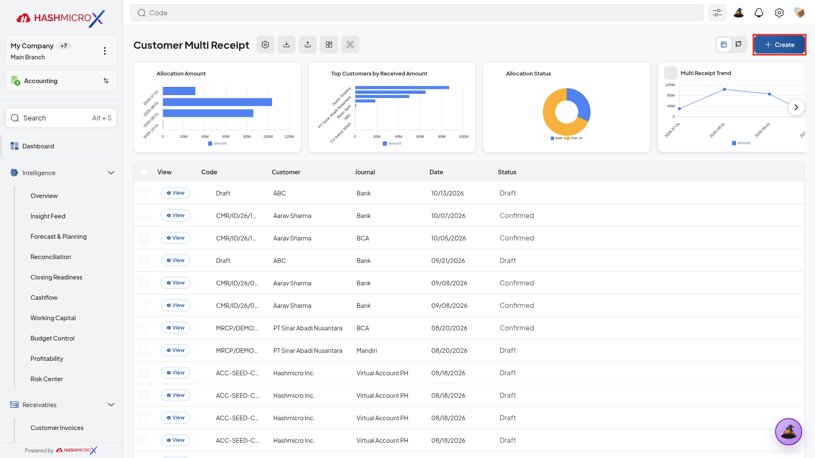
Task: Click the orange Post legend swatch in Allocation Status
Action: [568, 138]
